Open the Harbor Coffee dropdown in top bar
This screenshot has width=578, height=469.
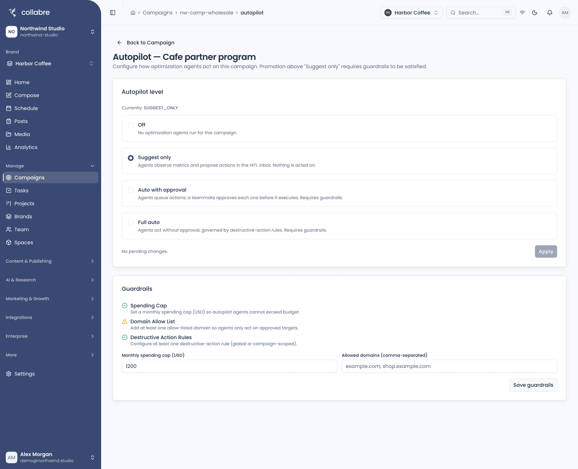point(411,13)
